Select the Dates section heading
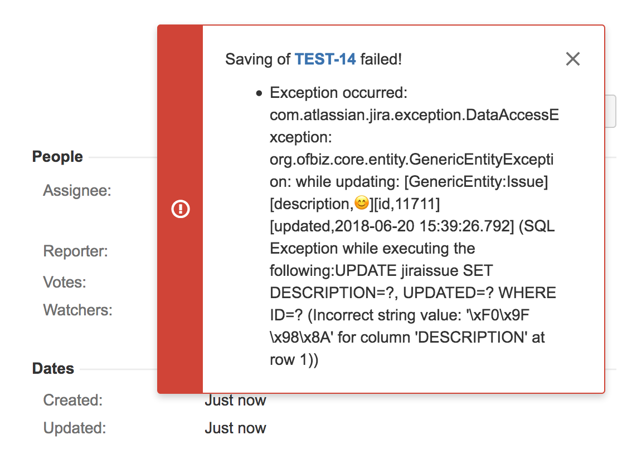 tap(53, 368)
